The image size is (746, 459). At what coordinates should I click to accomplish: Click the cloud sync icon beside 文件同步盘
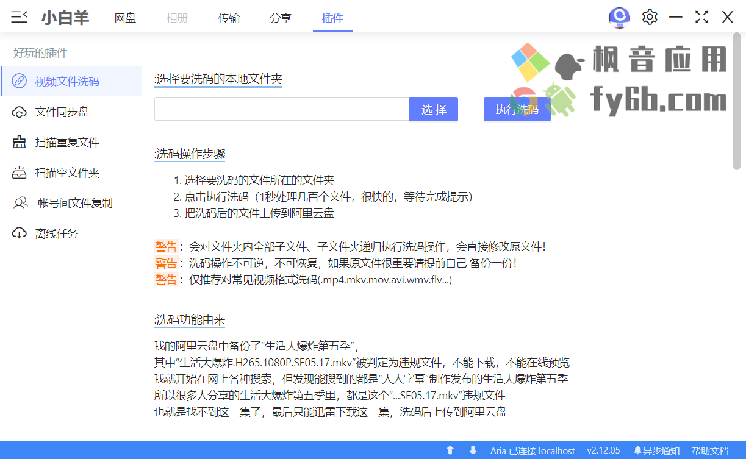tap(20, 112)
